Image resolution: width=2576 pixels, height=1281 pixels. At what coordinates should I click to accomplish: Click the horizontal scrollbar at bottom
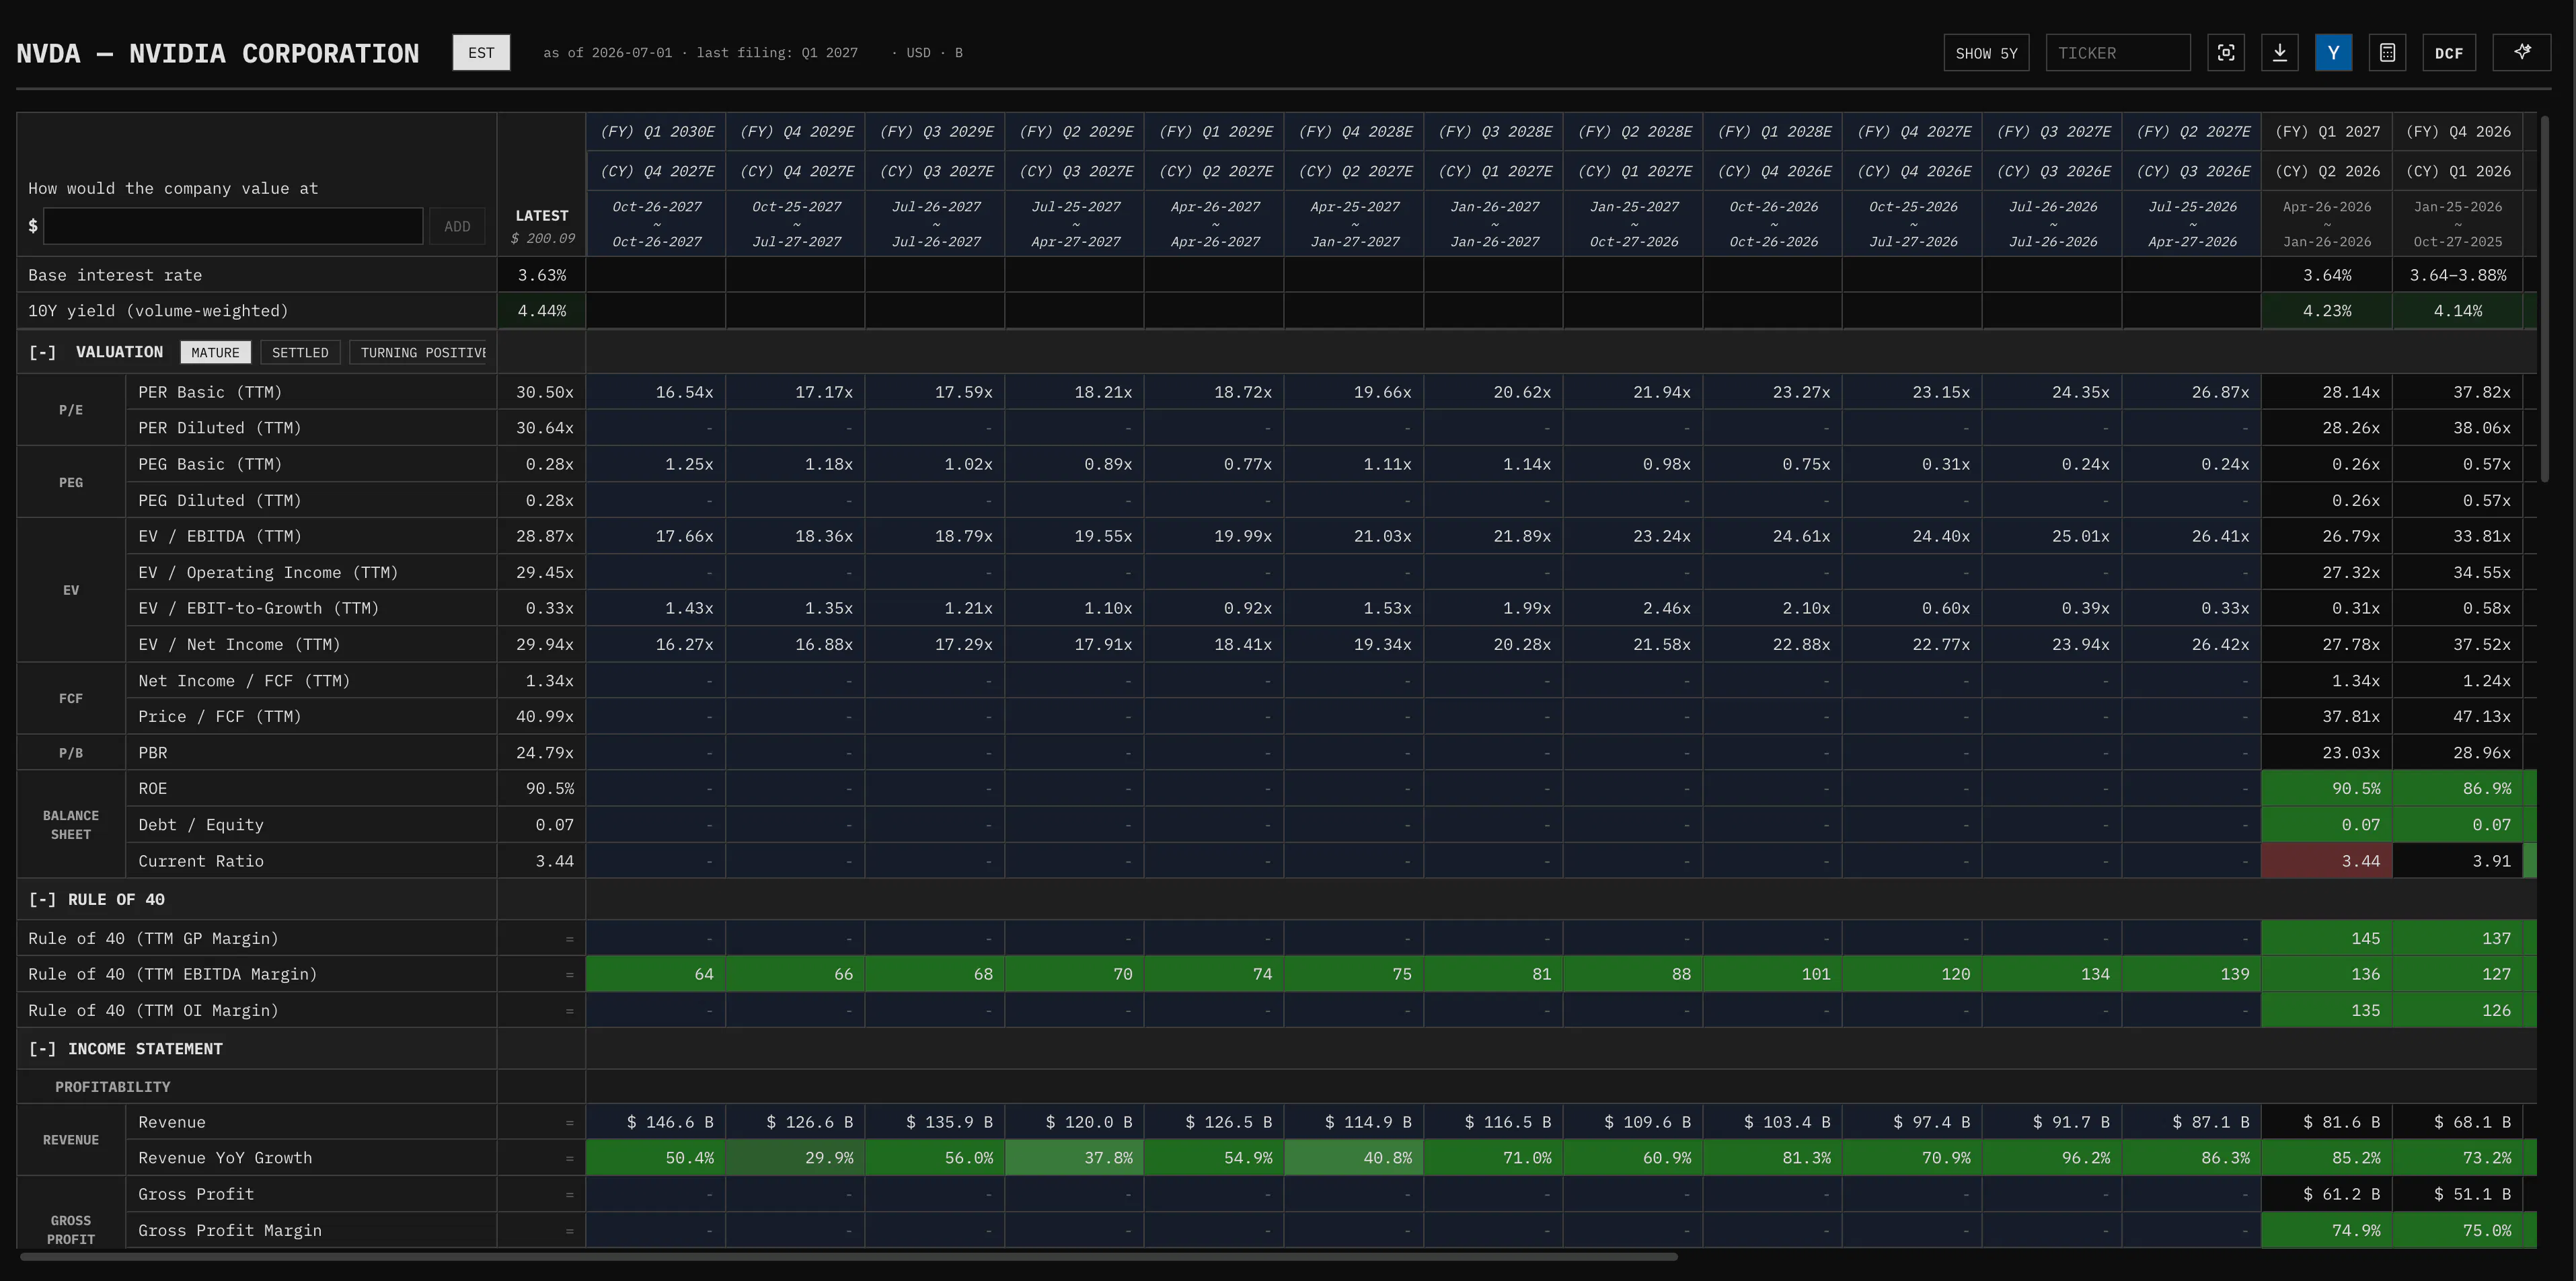click(x=848, y=1257)
